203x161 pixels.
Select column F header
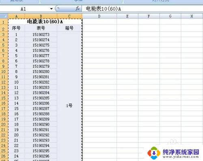click(149, 16)
